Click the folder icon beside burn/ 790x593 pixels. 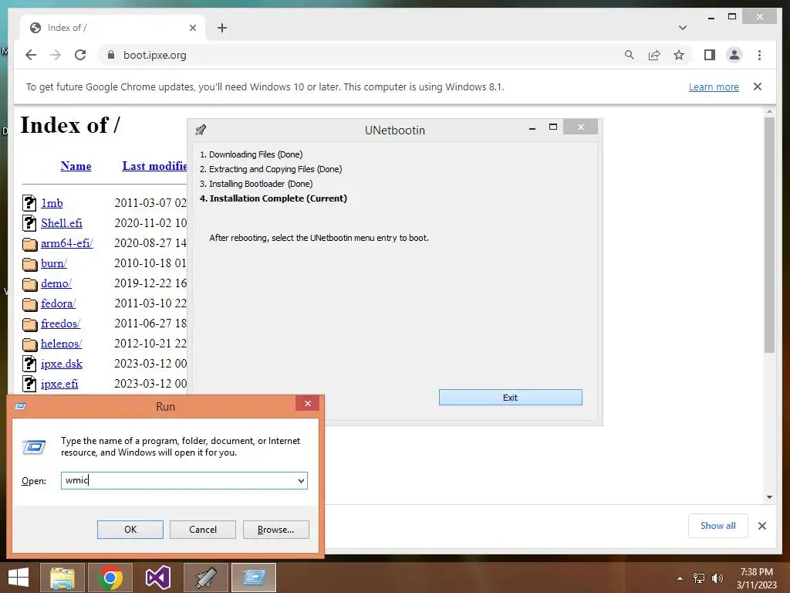[x=30, y=264]
